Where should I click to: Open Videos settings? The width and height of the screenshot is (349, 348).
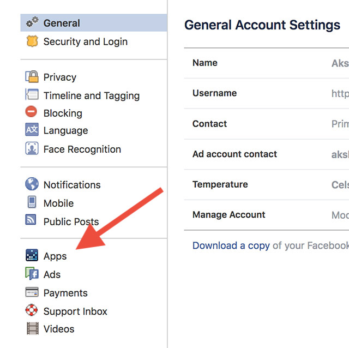(x=59, y=329)
